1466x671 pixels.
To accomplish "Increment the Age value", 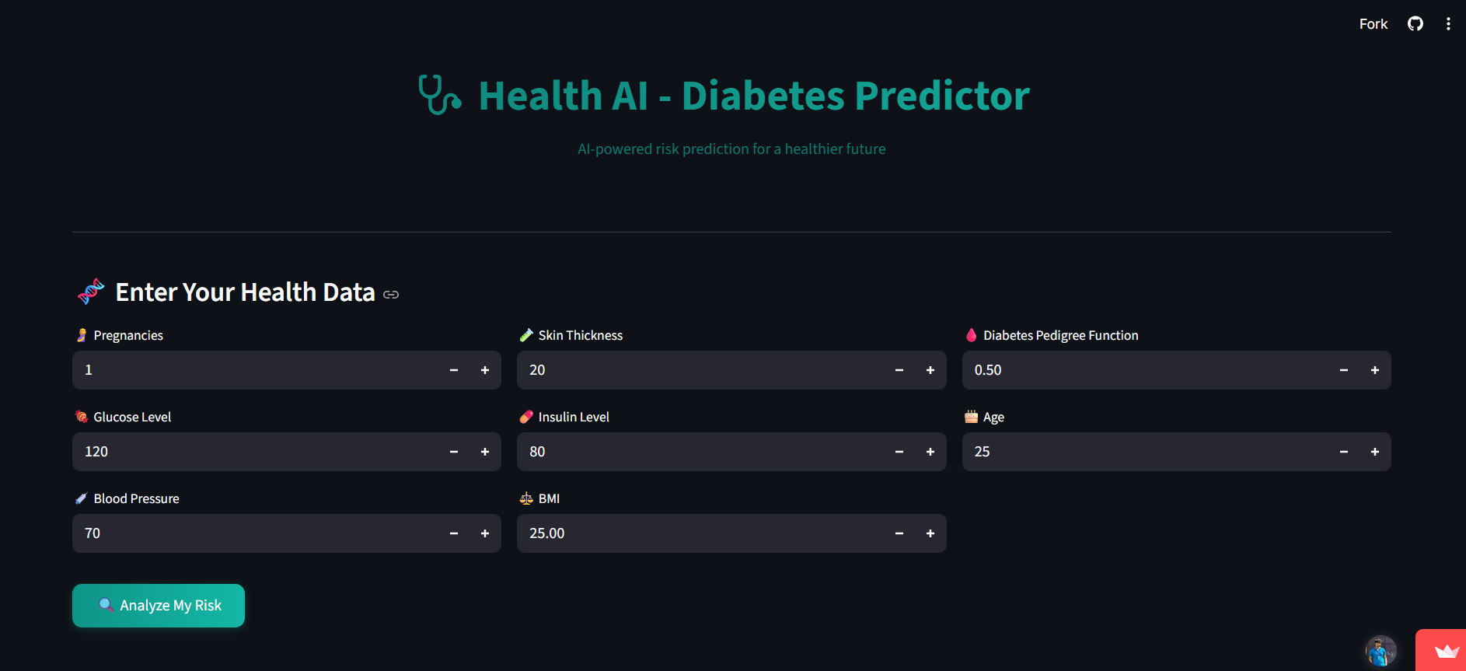I will (x=1374, y=452).
